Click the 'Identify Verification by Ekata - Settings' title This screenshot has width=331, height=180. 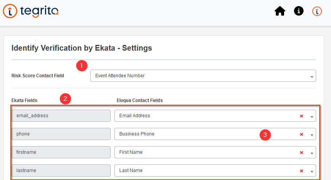(82, 48)
